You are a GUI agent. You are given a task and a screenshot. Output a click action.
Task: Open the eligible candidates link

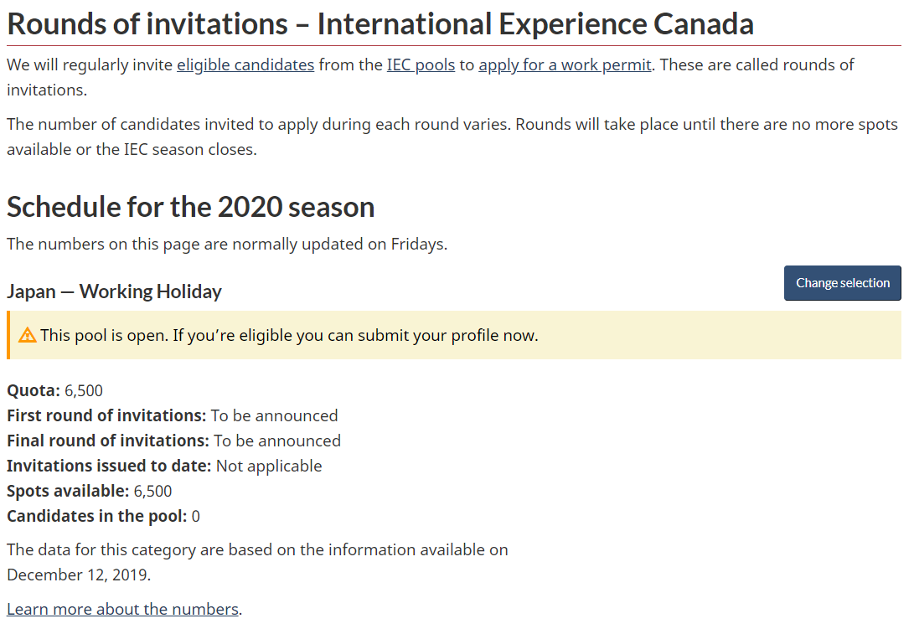[x=245, y=65]
